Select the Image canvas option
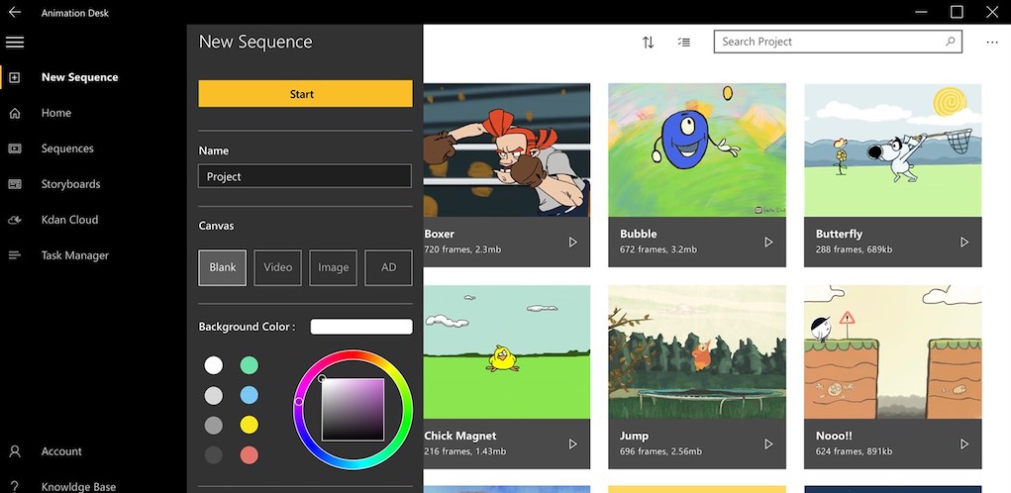The image size is (1011, 493). pos(334,267)
